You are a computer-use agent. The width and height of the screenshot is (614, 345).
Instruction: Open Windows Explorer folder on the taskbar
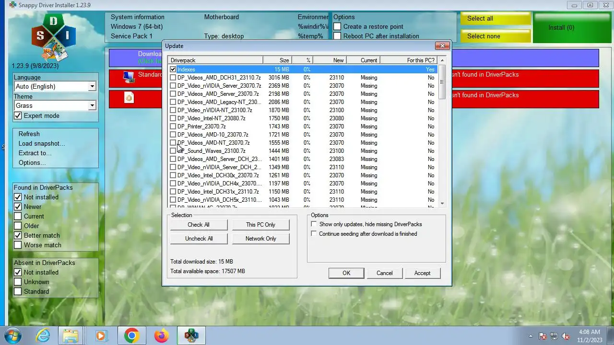point(71,335)
